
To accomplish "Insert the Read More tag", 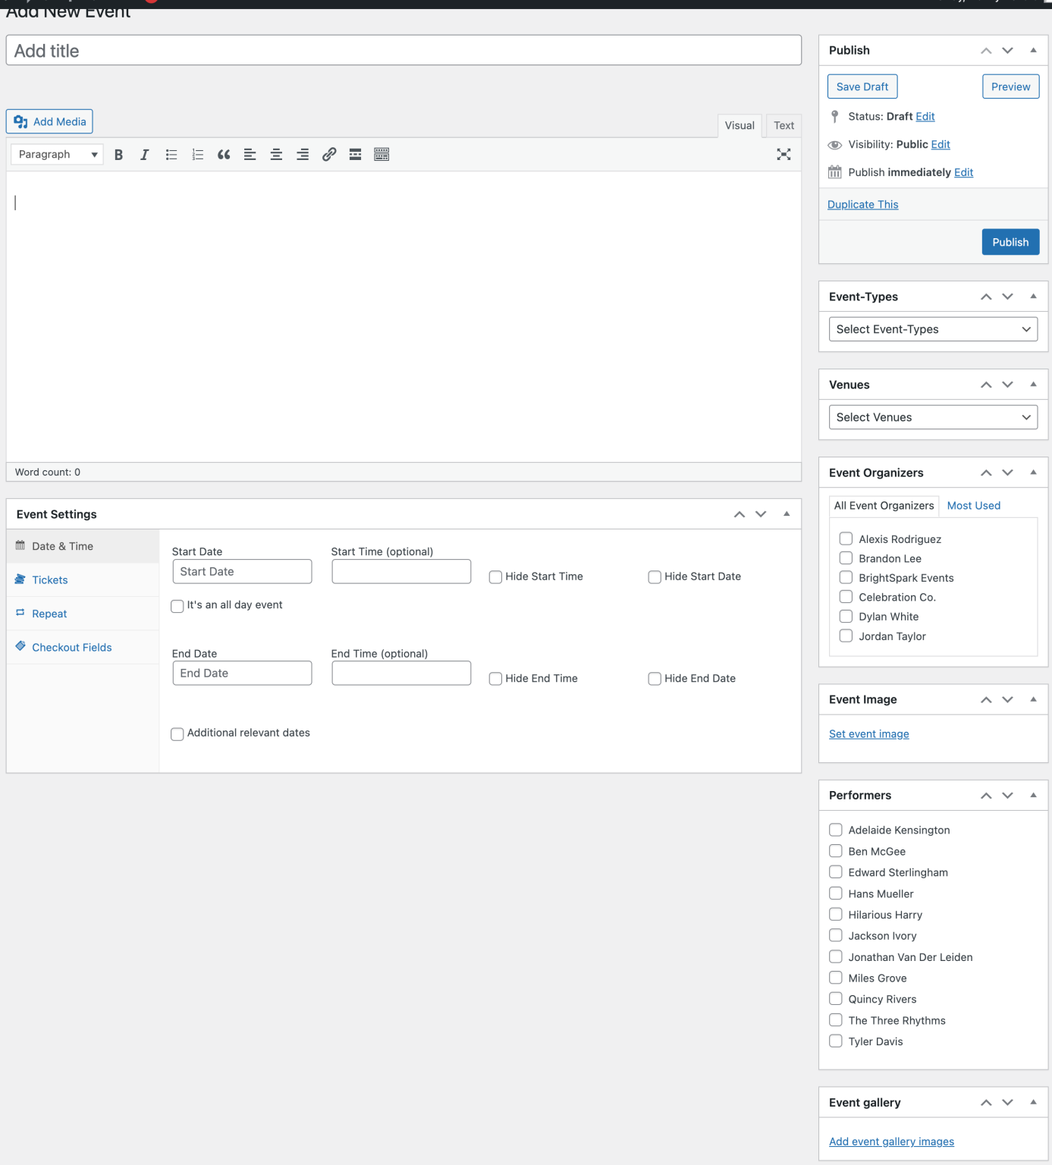I will point(355,154).
